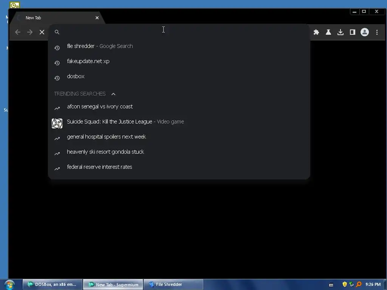Click the Suicide Squad game thumbnail
Viewport: 387px width, 290px height.
pyautogui.click(x=57, y=123)
